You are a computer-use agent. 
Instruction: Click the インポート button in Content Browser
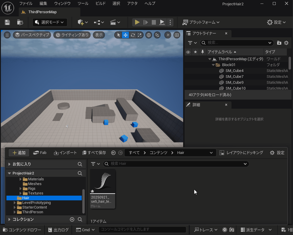click(65, 153)
